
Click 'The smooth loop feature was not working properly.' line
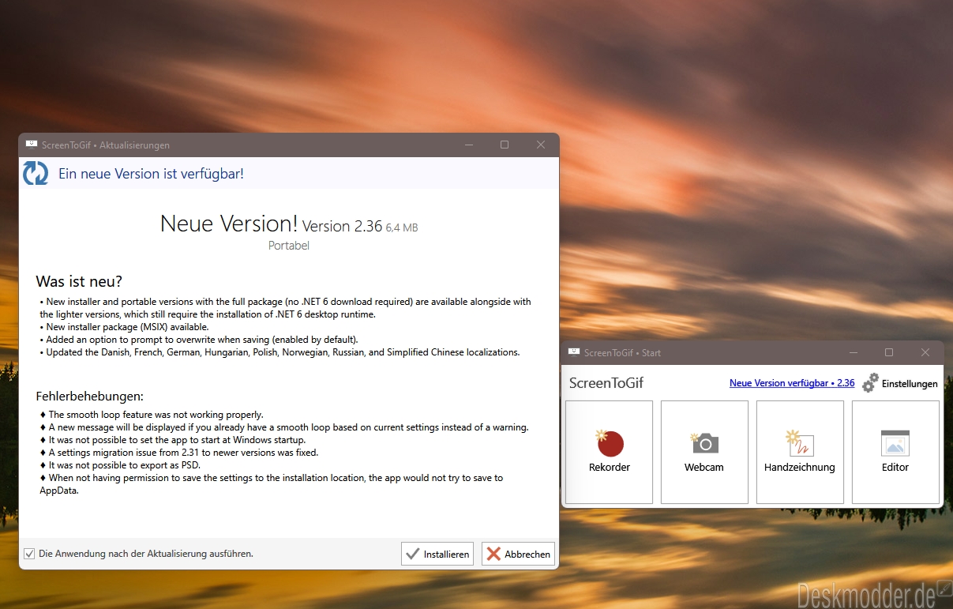152,415
